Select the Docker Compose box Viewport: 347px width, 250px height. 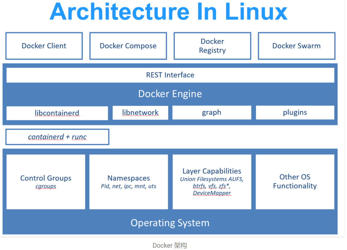click(x=128, y=46)
